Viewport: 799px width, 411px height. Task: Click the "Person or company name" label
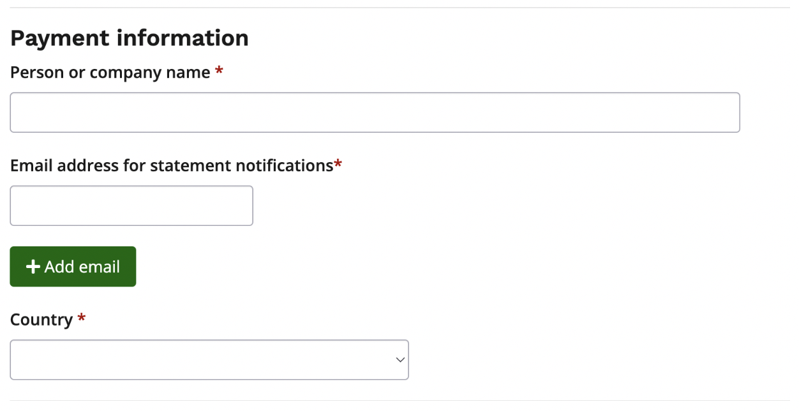pos(110,73)
